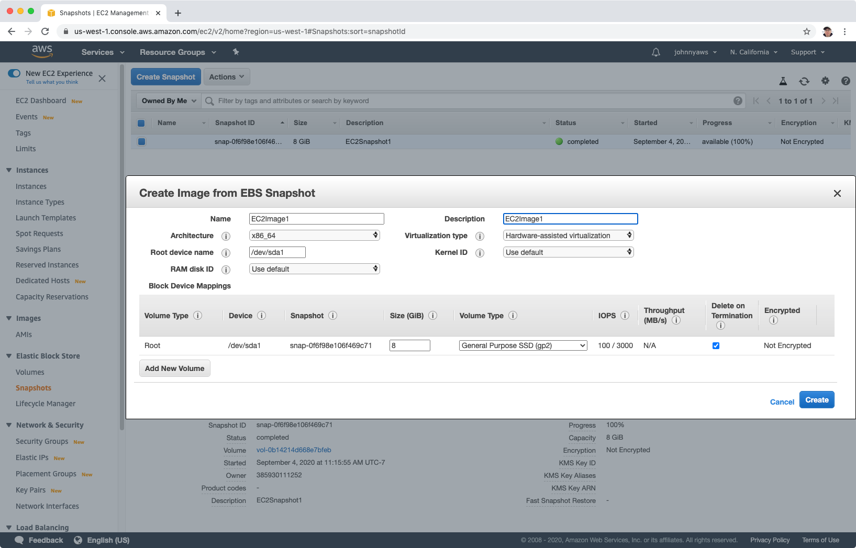
Task: Change General Purpose SSD volume type
Action: point(523,345)
